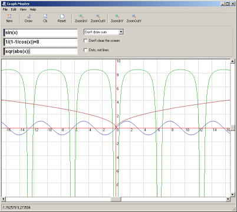The image size is (237, 212).
Task: Click the ZoomInY toolbar icon
Action: pyautogui.click(x=117, y=16)
